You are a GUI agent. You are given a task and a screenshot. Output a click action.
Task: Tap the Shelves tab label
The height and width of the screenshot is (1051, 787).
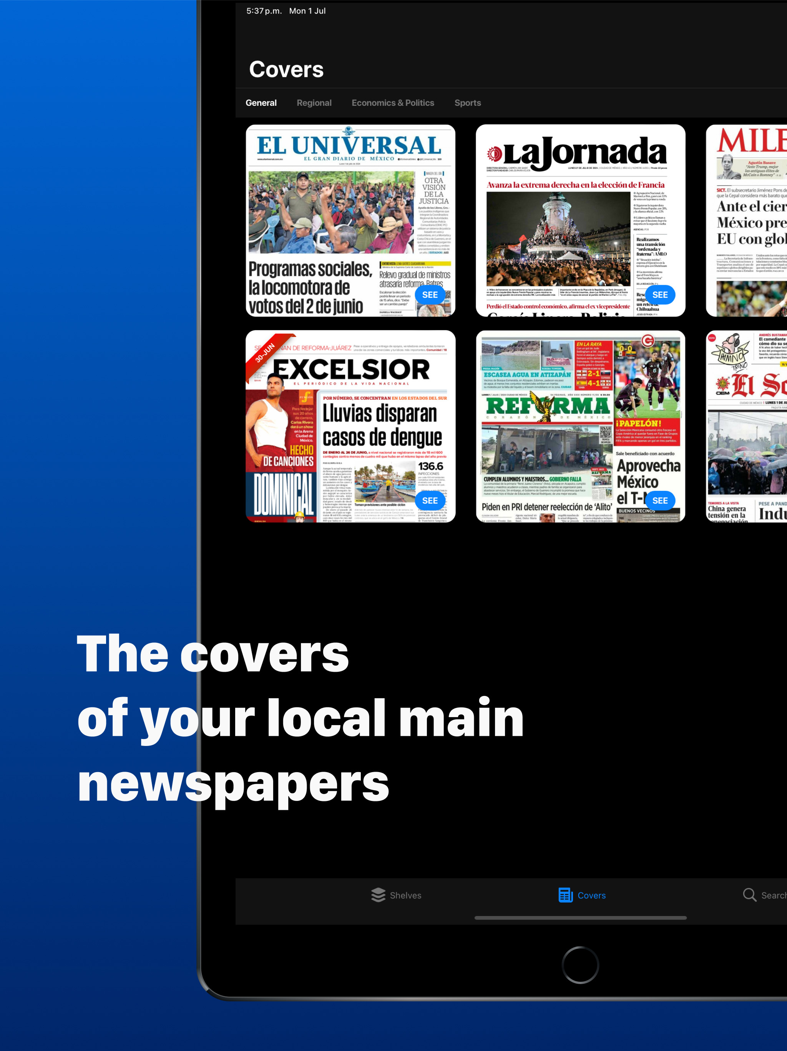pyautogui.click(x=405, y=896)
